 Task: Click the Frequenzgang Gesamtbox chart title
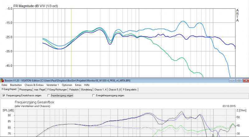point(35,102)
